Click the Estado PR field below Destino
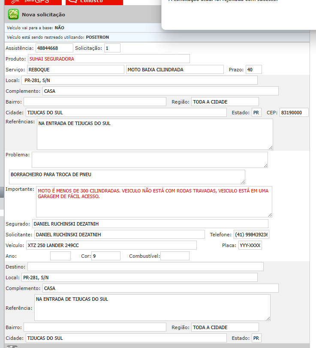Image resolution: width=316 pixels, height=348 pixels. (257, 338)
